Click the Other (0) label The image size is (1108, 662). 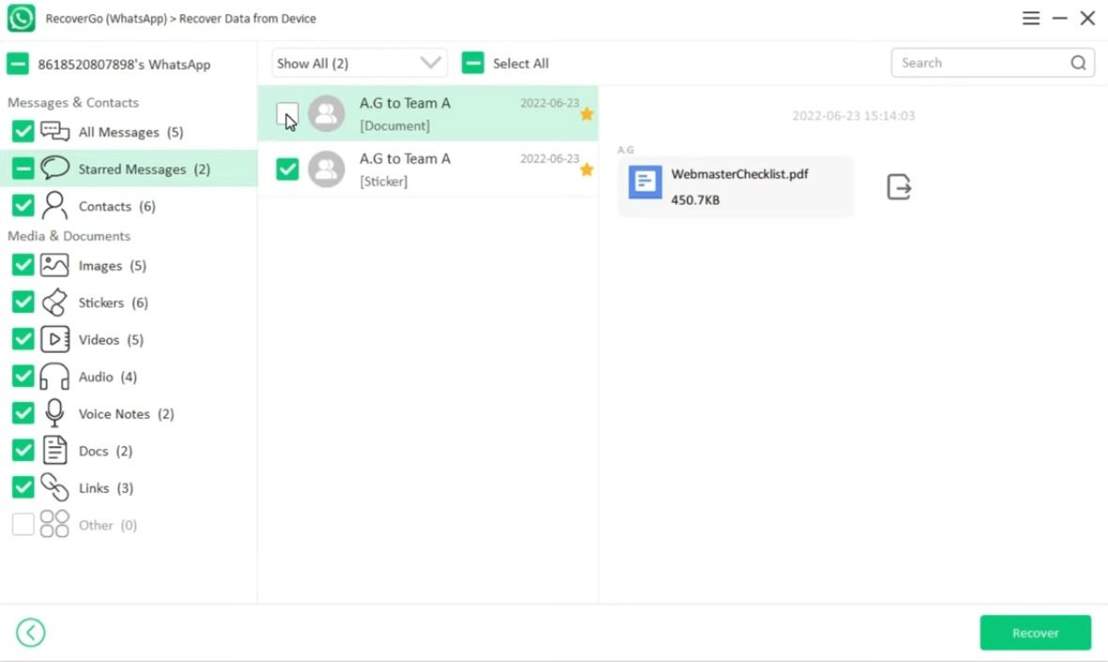pos(107,525)
